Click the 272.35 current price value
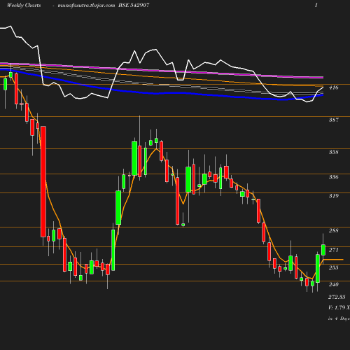Viewport: 350px width, 350px height. point(337,297)
